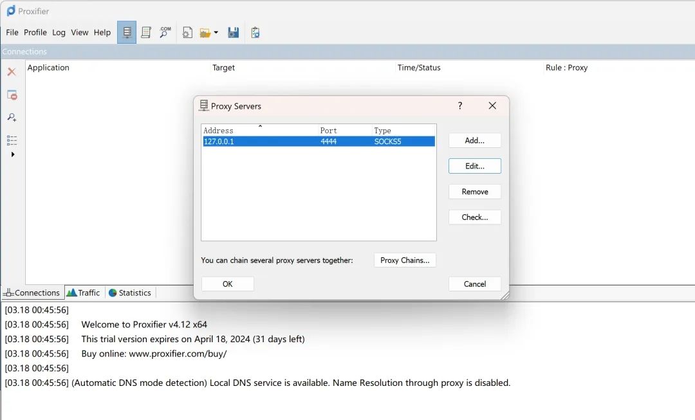Click the port value 4444

[328, 142]
